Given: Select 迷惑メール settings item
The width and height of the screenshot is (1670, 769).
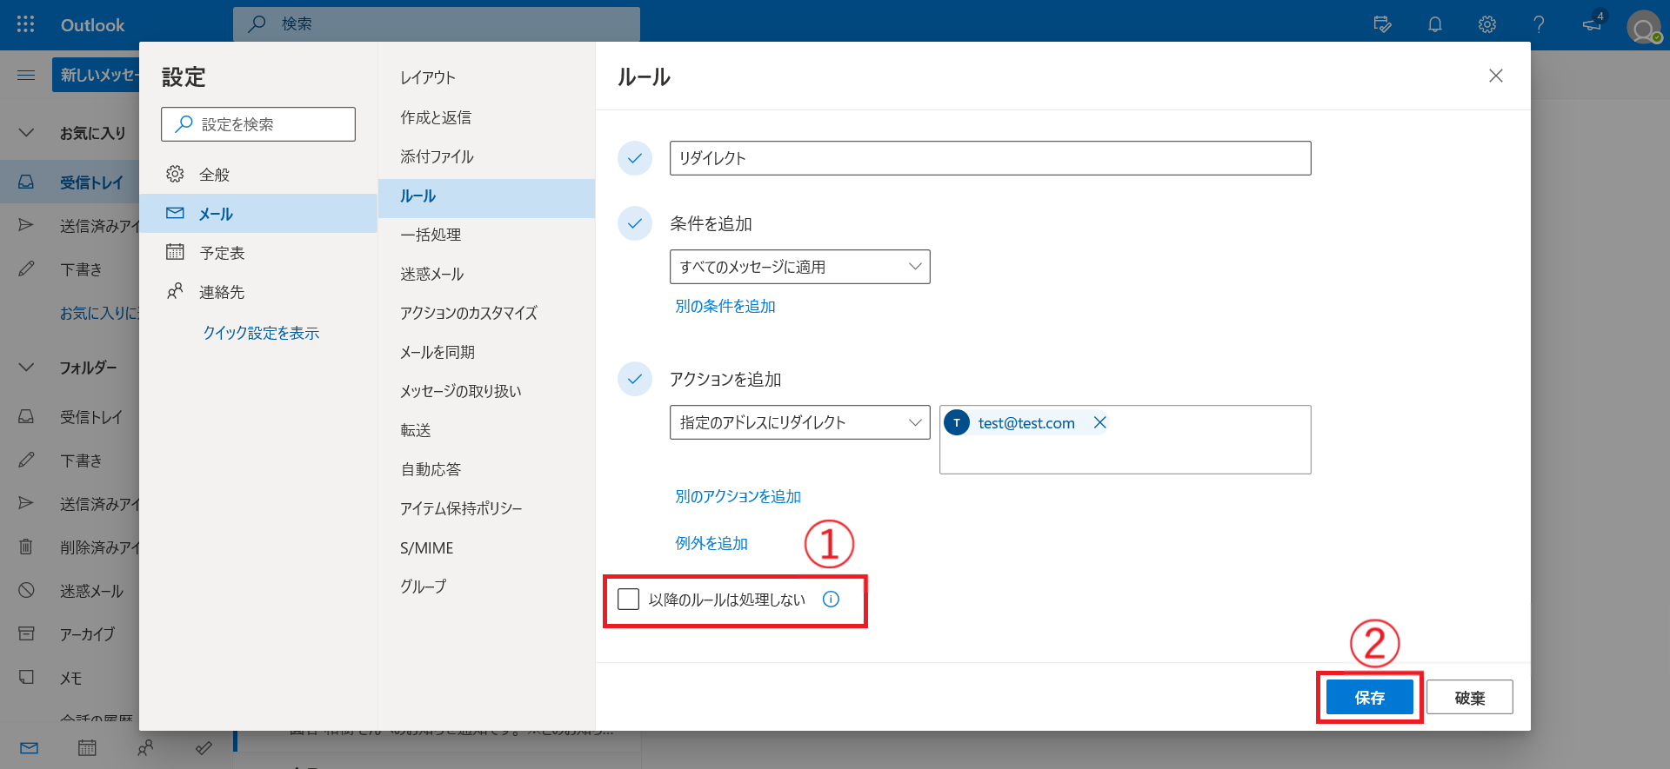Looking at the screenshot, I should (432, 274).
